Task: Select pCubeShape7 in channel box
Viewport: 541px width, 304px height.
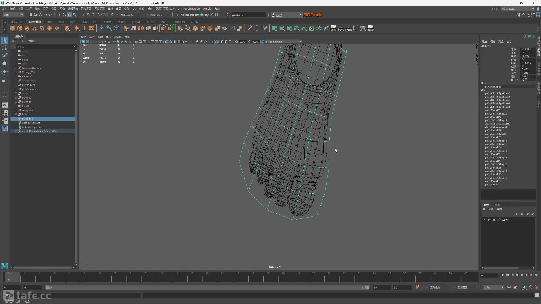Action: point(493,87)
